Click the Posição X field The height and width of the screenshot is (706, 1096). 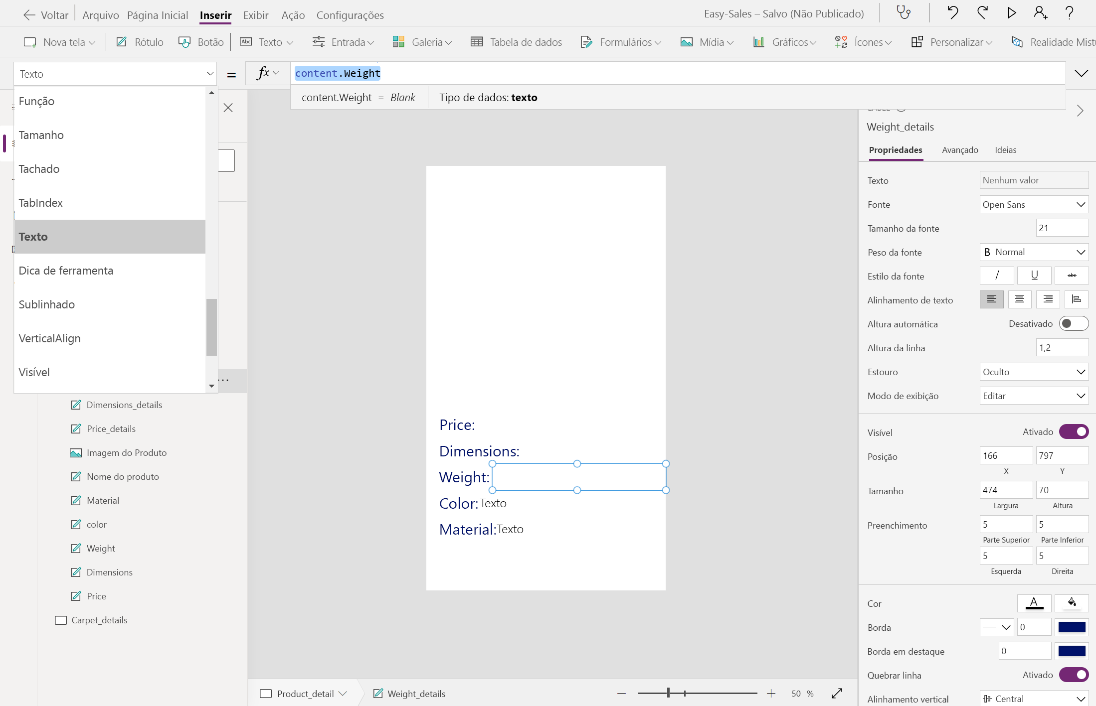[x=1006, y=455]
